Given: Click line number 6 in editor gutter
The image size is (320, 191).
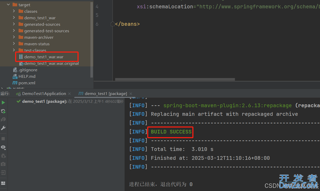Looking at the screenshot, I should [97, 24].
